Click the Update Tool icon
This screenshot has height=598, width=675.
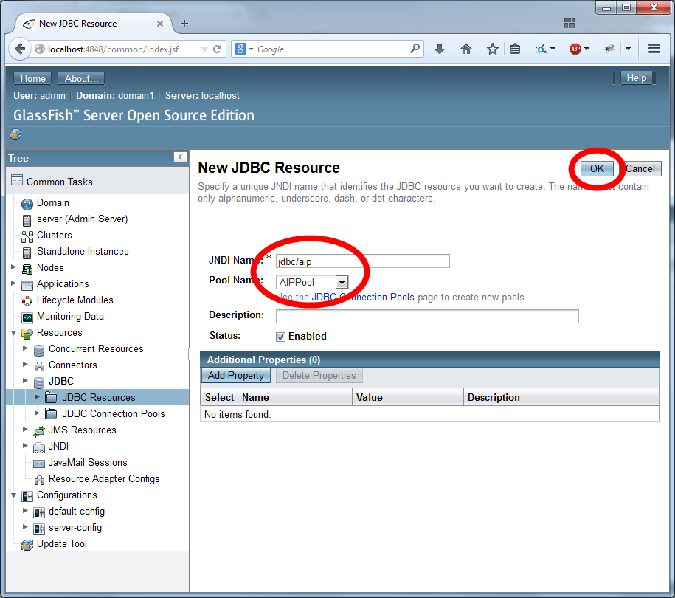click(27, 543)
